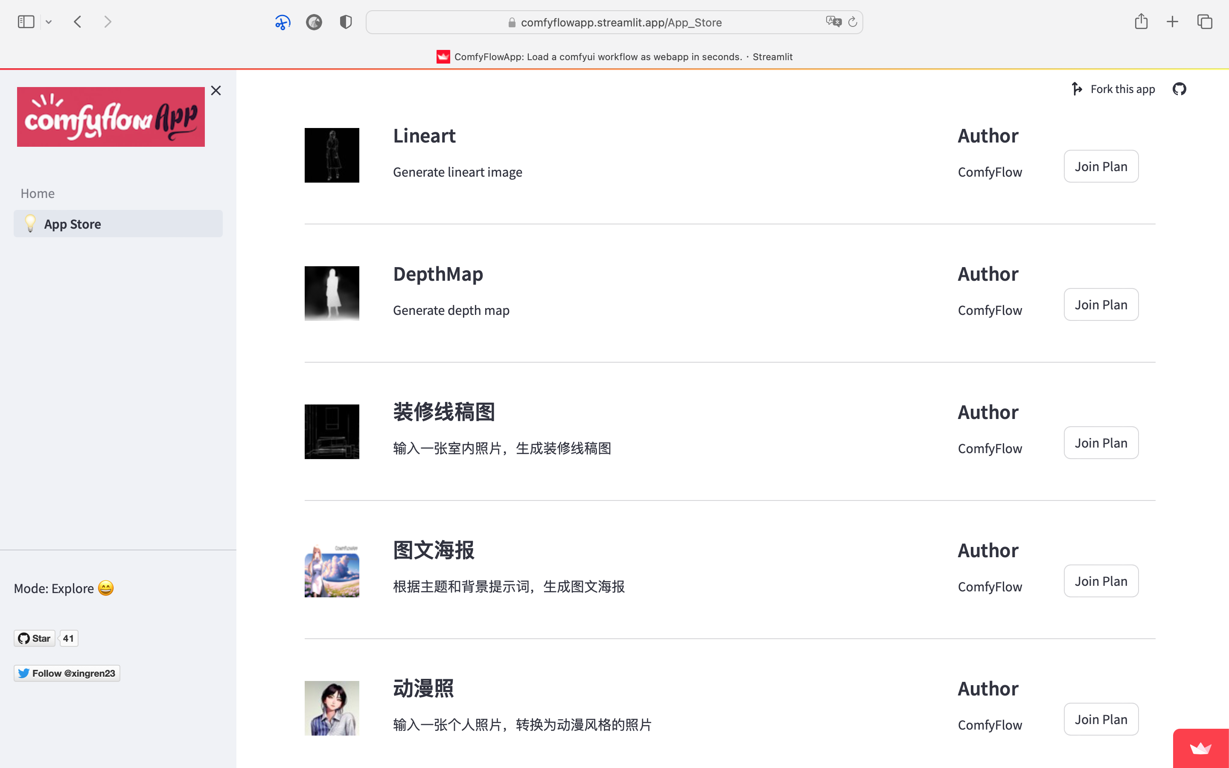Click the privacy shield icon
The width and height of the screenshot is (1229, 768).
tap(346, 22)
